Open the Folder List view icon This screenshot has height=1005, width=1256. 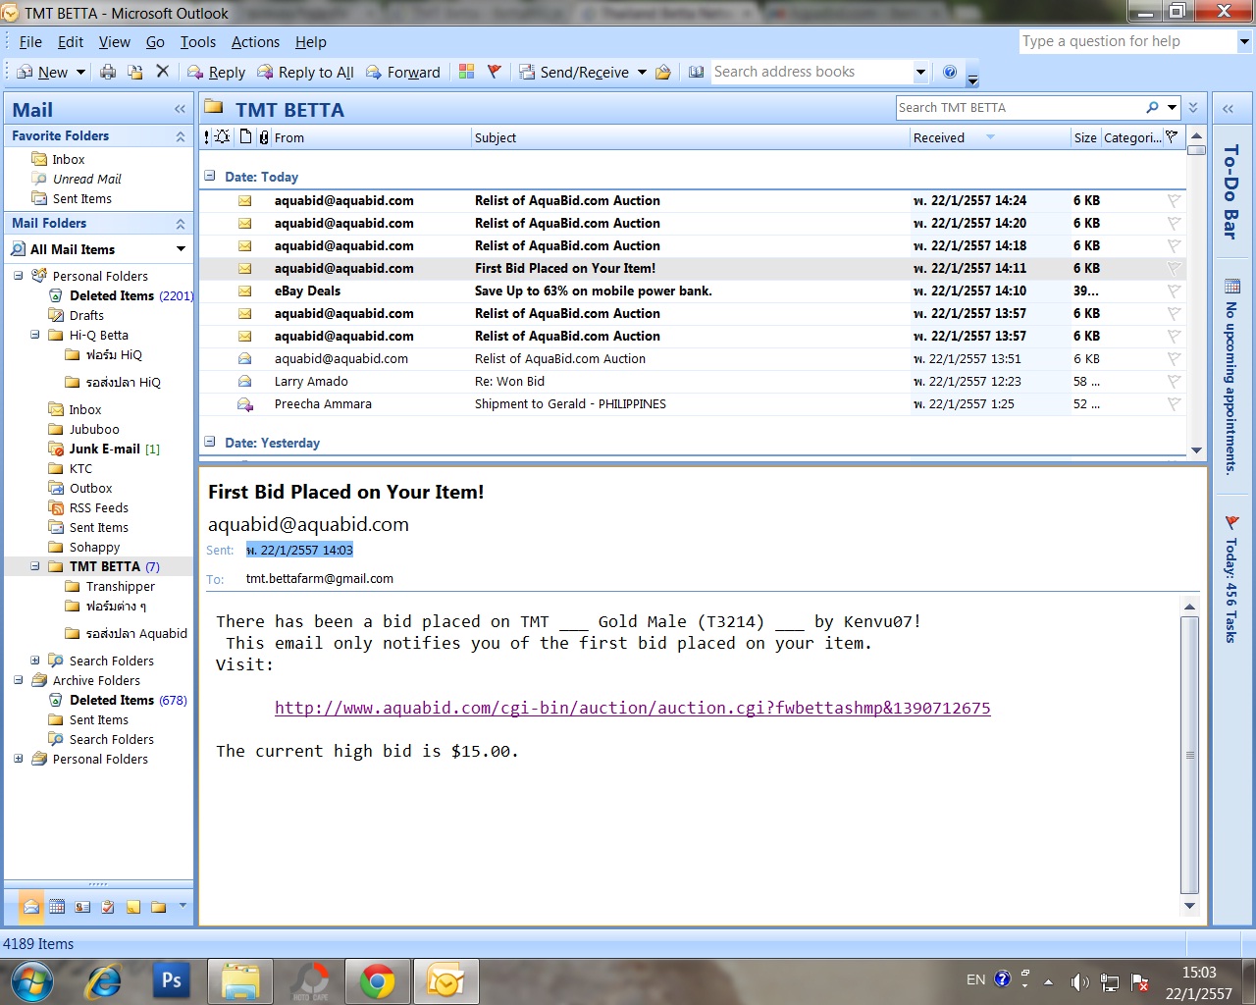[159, 907]
